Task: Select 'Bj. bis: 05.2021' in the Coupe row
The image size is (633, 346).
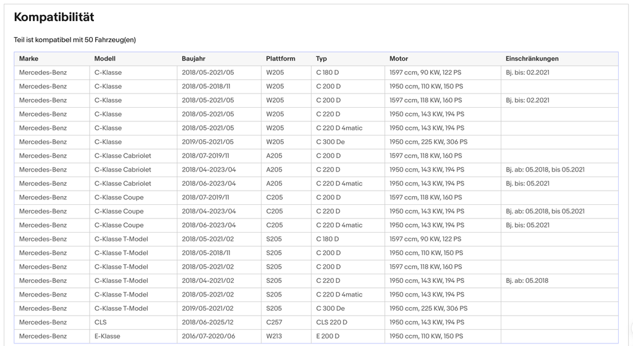Action: 527,225
